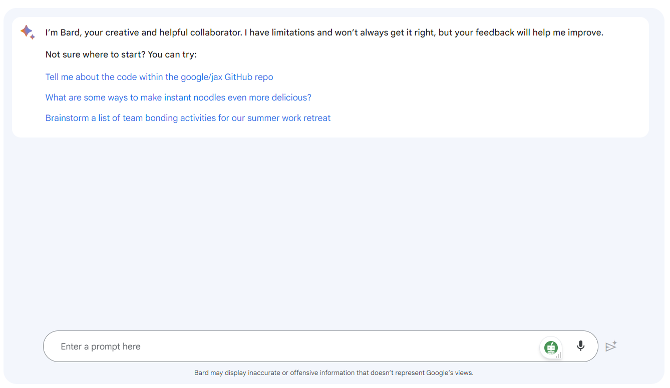
Task: Click the Bard introduction message text
Action: click(324, 32)
